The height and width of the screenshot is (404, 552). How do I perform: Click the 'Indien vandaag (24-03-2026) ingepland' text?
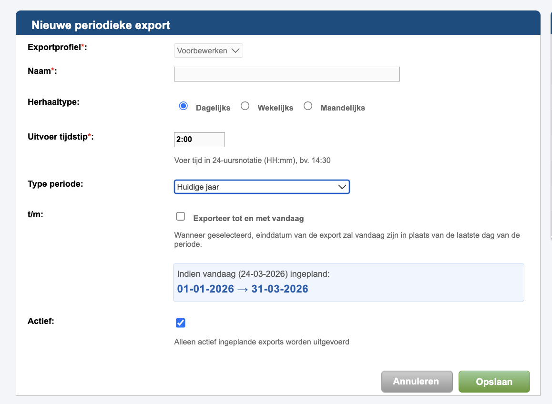[x=253, y=274]
